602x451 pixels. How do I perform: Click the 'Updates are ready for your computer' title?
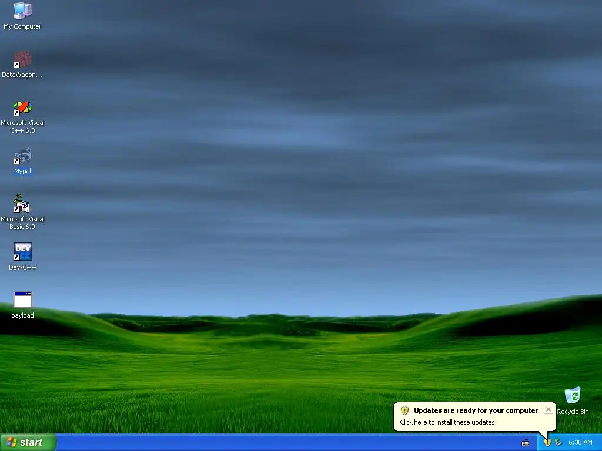point(476,410)
